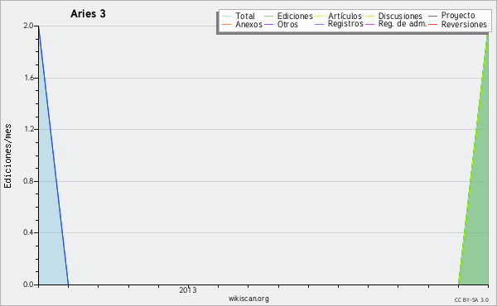Click the 1.6 y-axis value
Viewport: 497px width, 306px height.
click(28, 78)
